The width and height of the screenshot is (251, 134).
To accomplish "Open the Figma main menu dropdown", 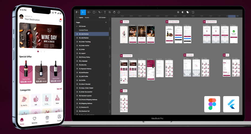I will 77,12.
